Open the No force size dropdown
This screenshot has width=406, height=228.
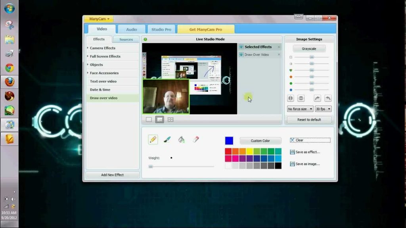(300, 109)
